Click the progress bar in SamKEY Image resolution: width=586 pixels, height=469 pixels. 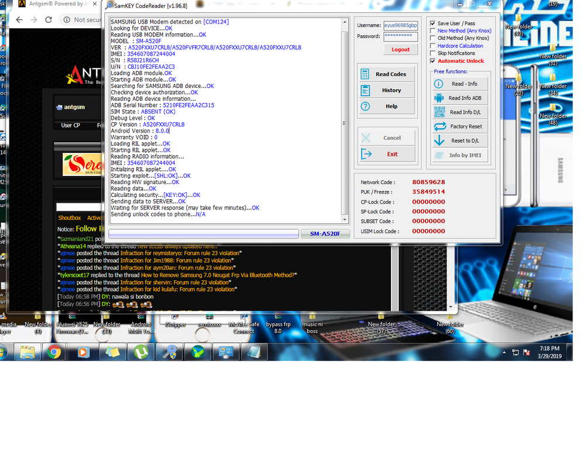point(204,234)
